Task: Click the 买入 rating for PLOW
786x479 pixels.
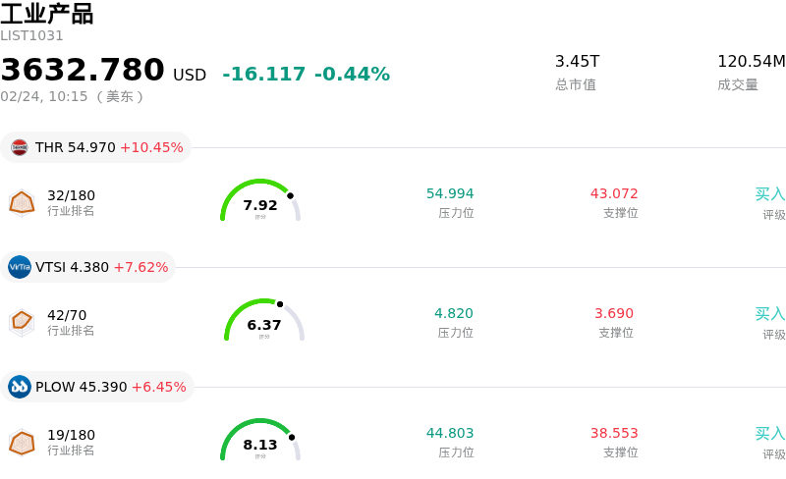Action: coord(769,434)
